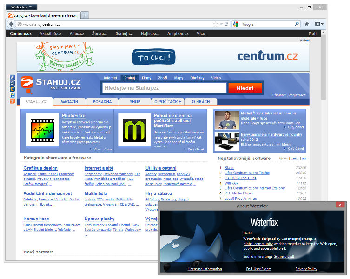Click the centrum.cz banner logo
This screenshot has height=279, width=350.
pyautogui.click(x=267, y=56)
